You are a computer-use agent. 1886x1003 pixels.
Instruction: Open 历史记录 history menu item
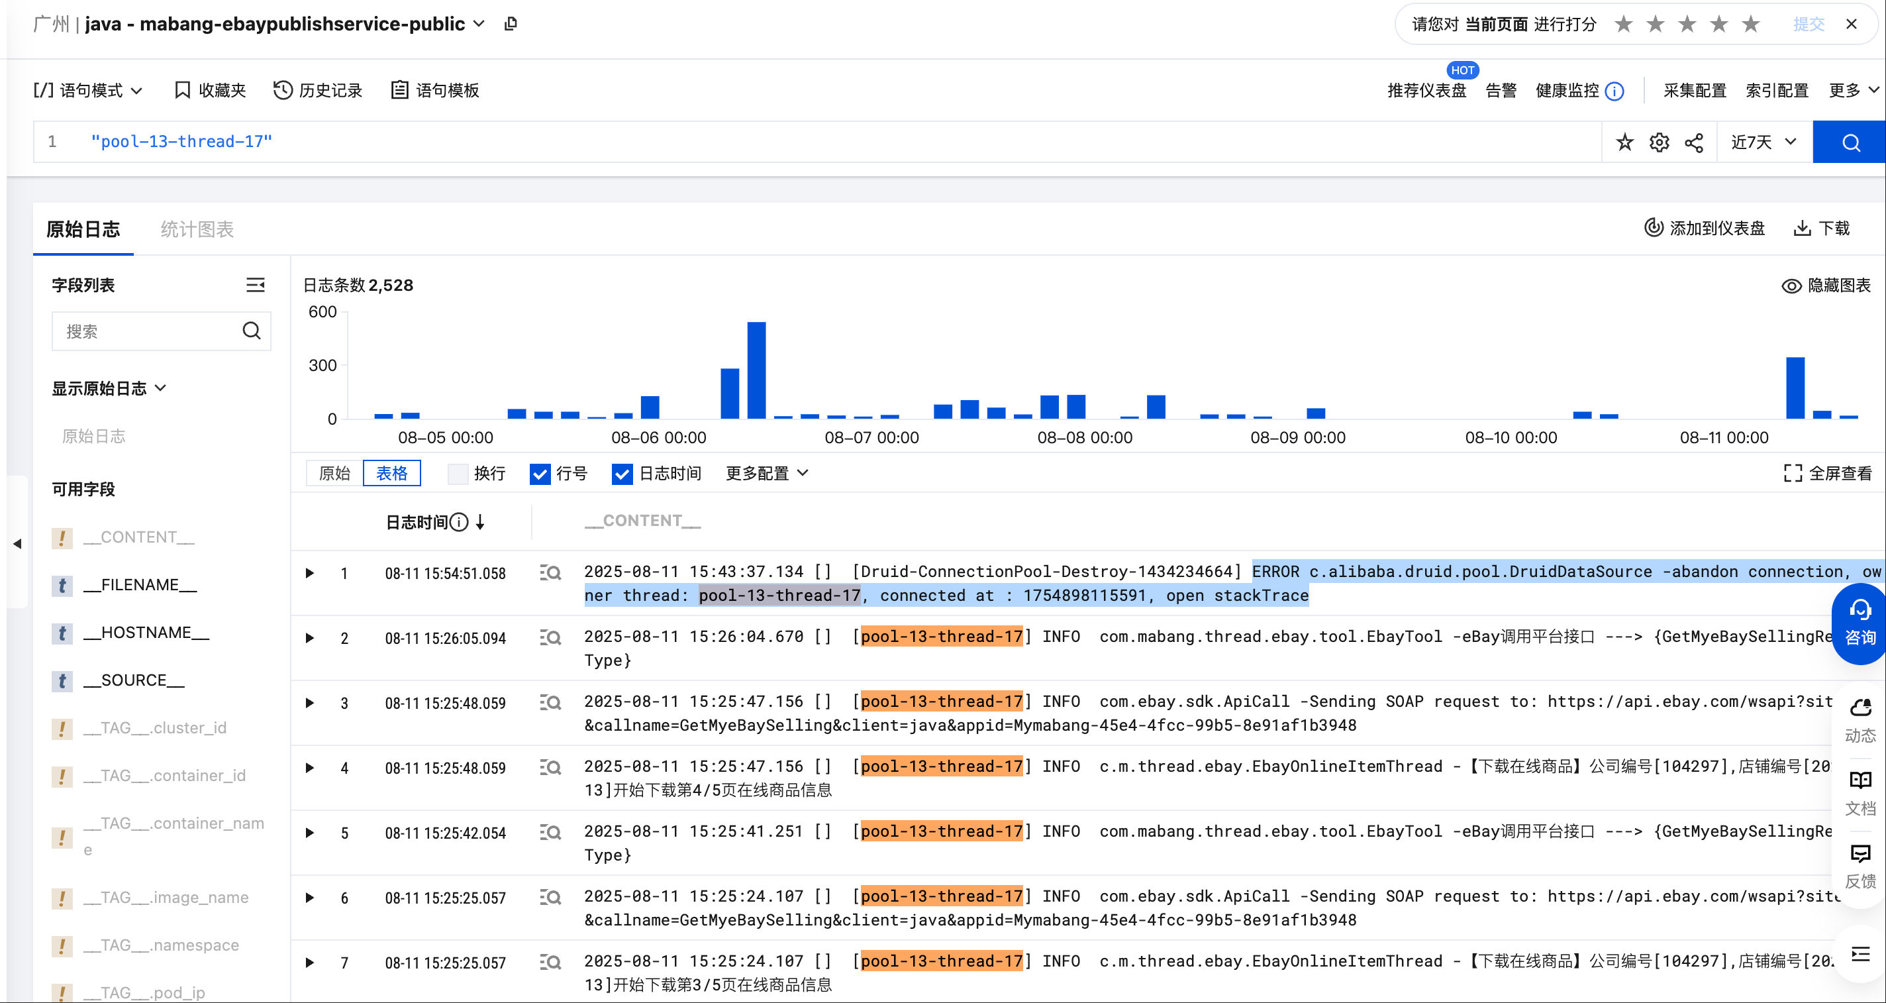(318, 90)
